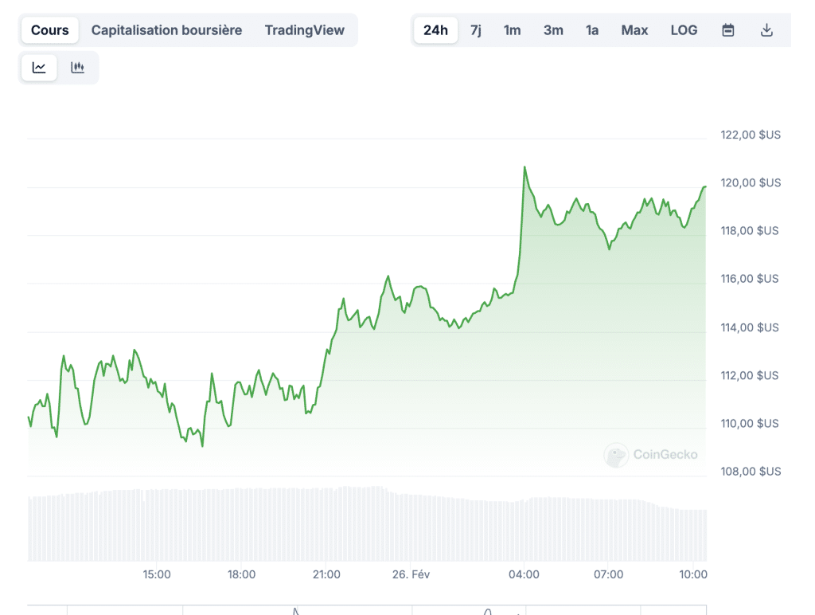Select the line chart view icon
815x615 pixels.
(x=39, y=68)
